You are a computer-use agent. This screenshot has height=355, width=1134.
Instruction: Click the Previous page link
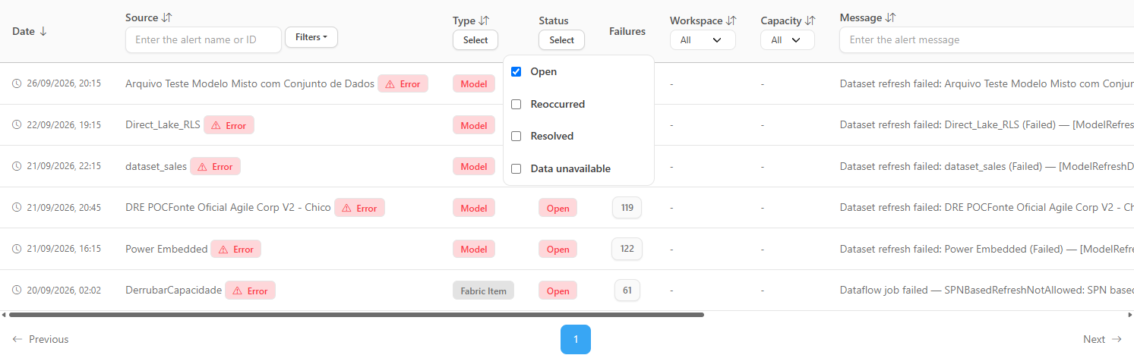pos(41,339)
